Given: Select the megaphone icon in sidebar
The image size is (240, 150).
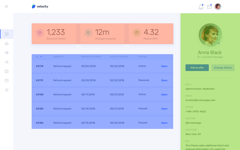Looking at the screenshot, I should pos(7,62).
